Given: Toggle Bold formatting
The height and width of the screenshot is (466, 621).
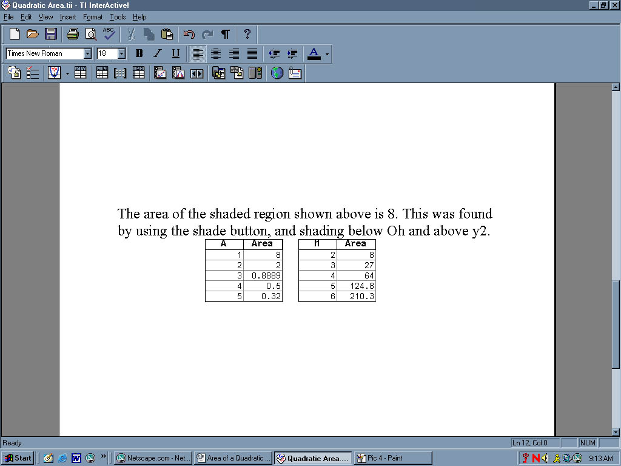Looking at the screenshot, I should coord(139,53).
